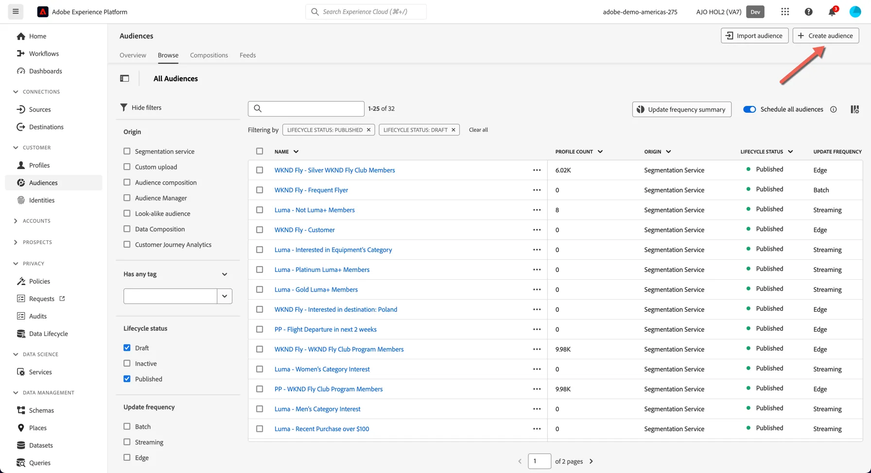Remove the Lifecycle Status: Published filter chip
Viewport: 871px width, 473px height.
pos(368,130)
